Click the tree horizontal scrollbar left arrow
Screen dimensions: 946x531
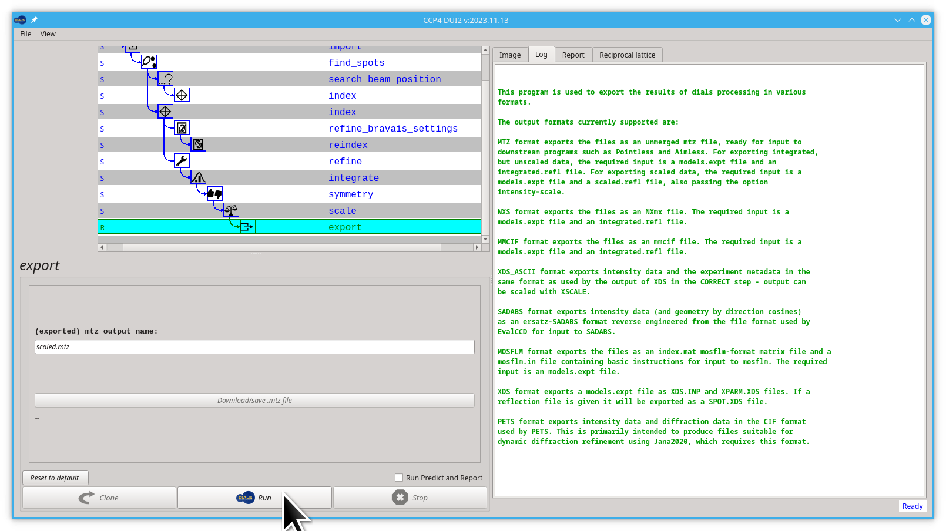(x=102, y=247)
